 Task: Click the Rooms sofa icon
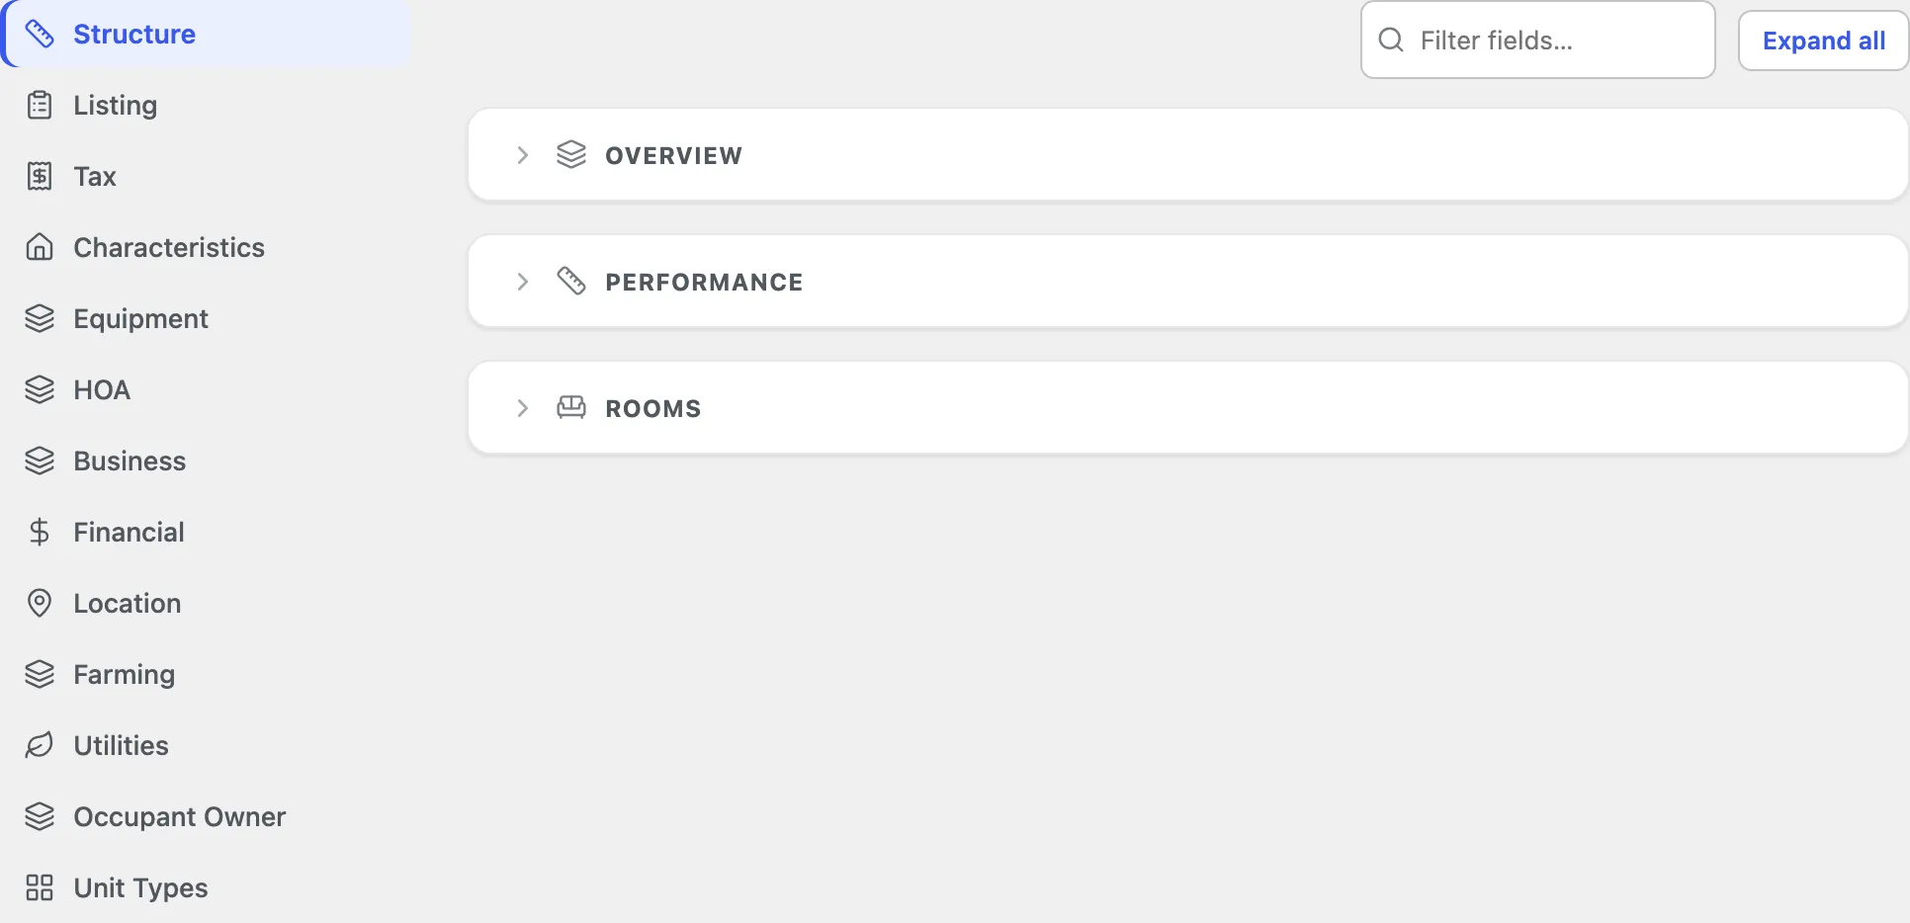pos(571,407)
